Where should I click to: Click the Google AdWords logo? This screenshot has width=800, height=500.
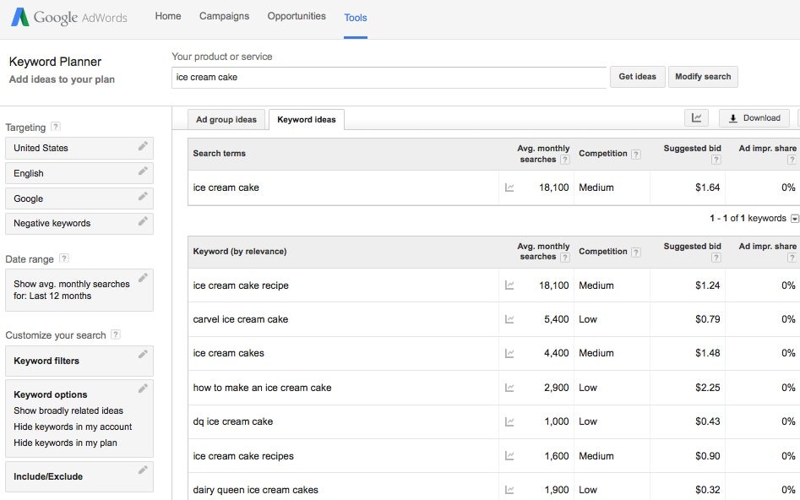69,18
